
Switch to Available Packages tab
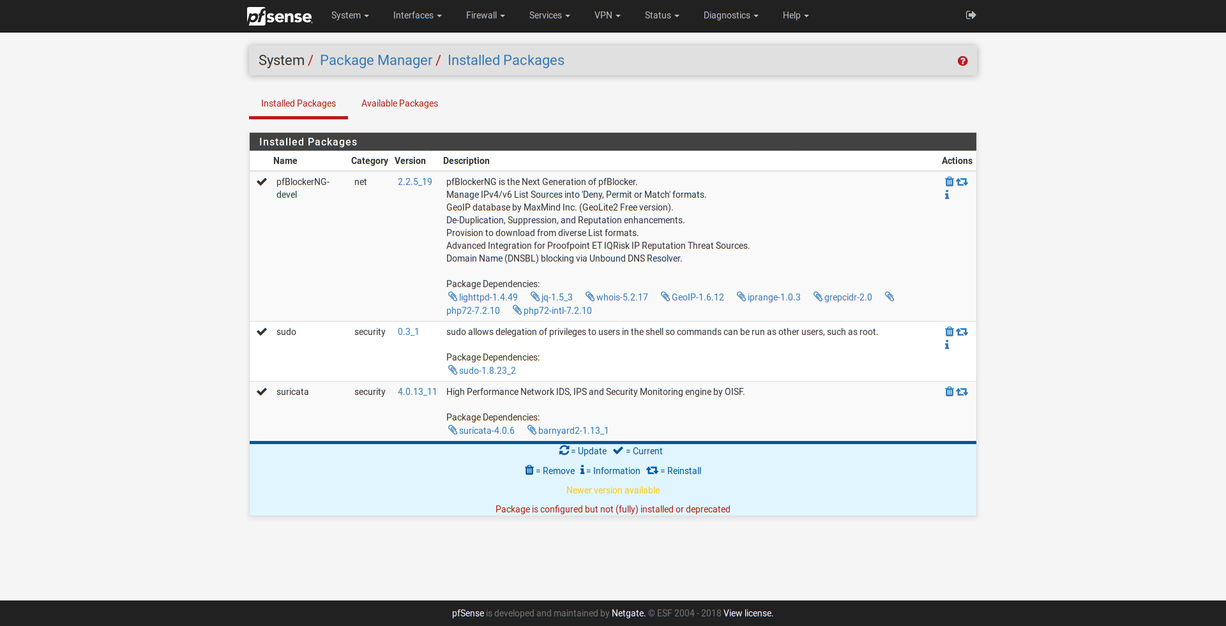400,103
